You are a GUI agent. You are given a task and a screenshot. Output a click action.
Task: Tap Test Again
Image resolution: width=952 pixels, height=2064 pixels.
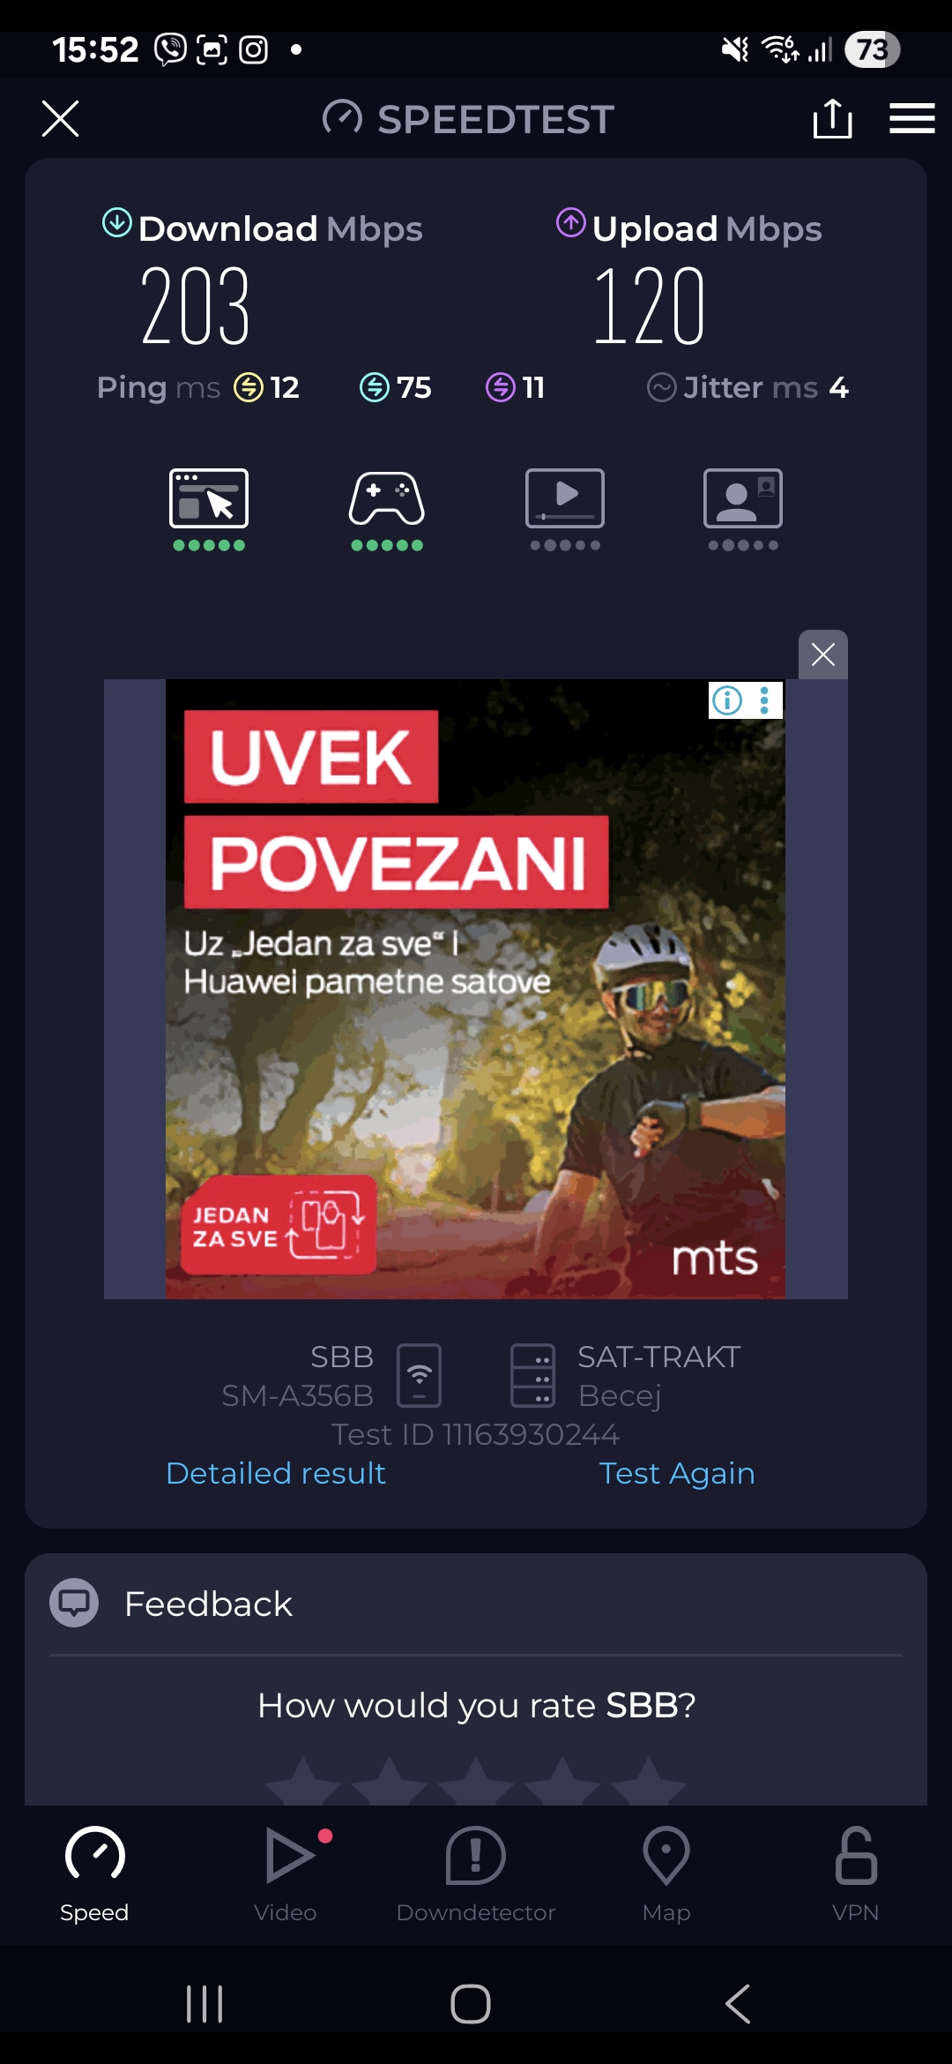(x=677, y=1473)
